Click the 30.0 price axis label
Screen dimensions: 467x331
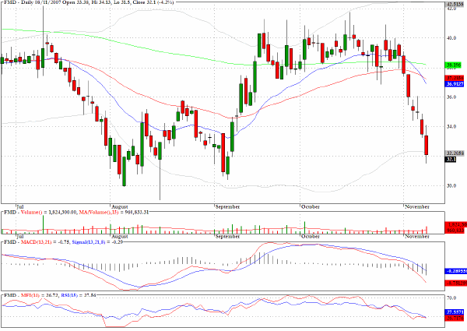click(451, 185)
